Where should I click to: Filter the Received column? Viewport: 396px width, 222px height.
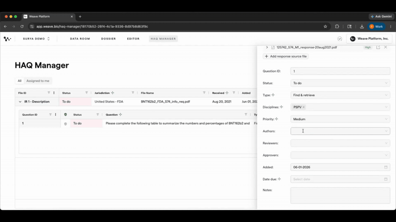pyautogui.click(x=234, y=93)
